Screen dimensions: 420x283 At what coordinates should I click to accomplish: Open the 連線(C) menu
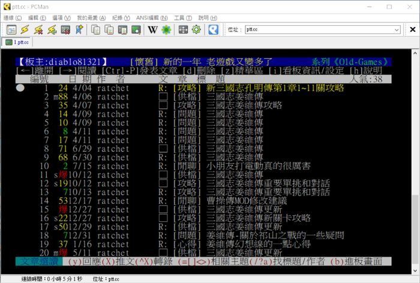[x=13, y=18]
